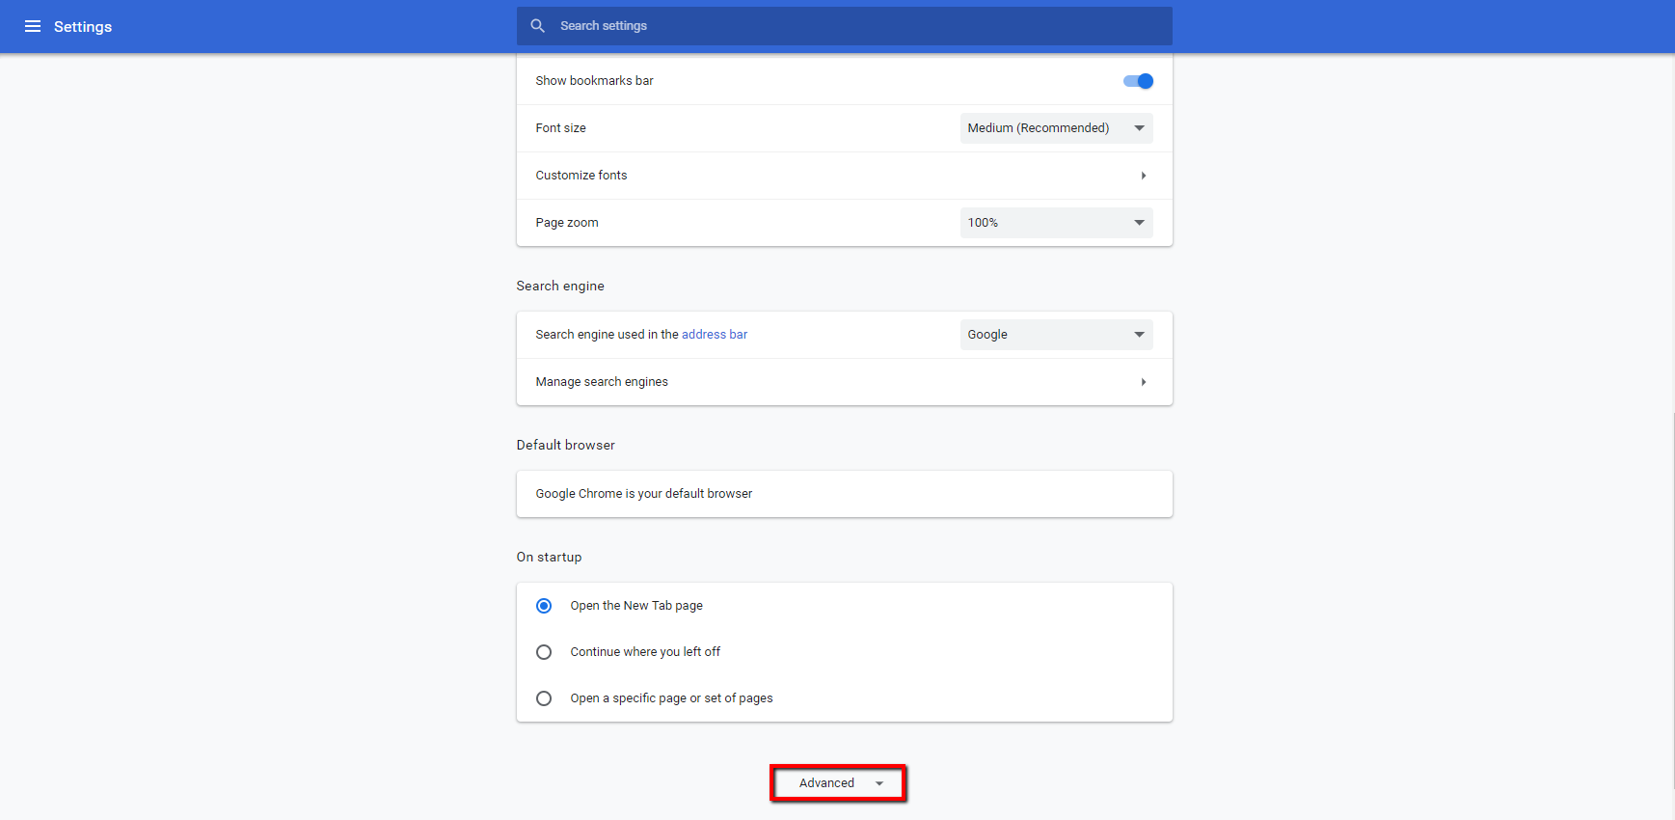The width and height of the screenshot is (1675, 820).
Task: Click the Search engine section heading
Action: 560,287
